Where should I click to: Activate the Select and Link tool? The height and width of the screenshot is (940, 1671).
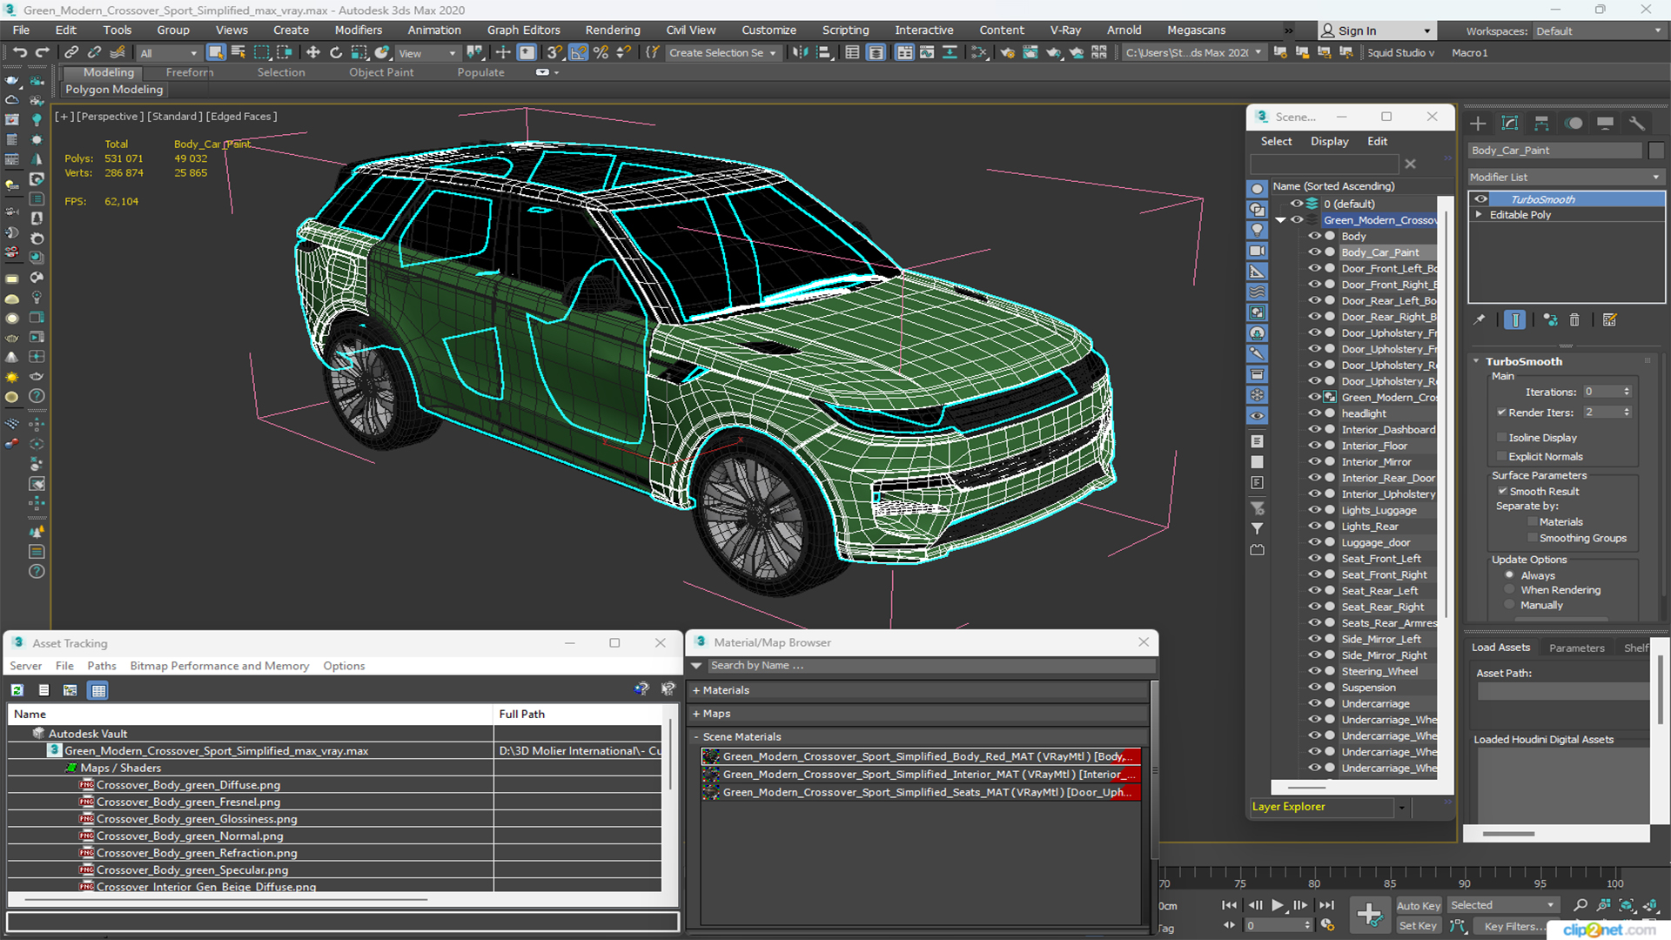pos(71,52)
